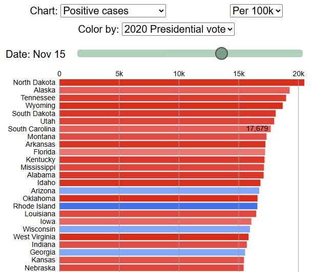The height and width of the screenshot is (272, 313).
Task: Click the blue Wisconsin bar
Action: point(155,229)
